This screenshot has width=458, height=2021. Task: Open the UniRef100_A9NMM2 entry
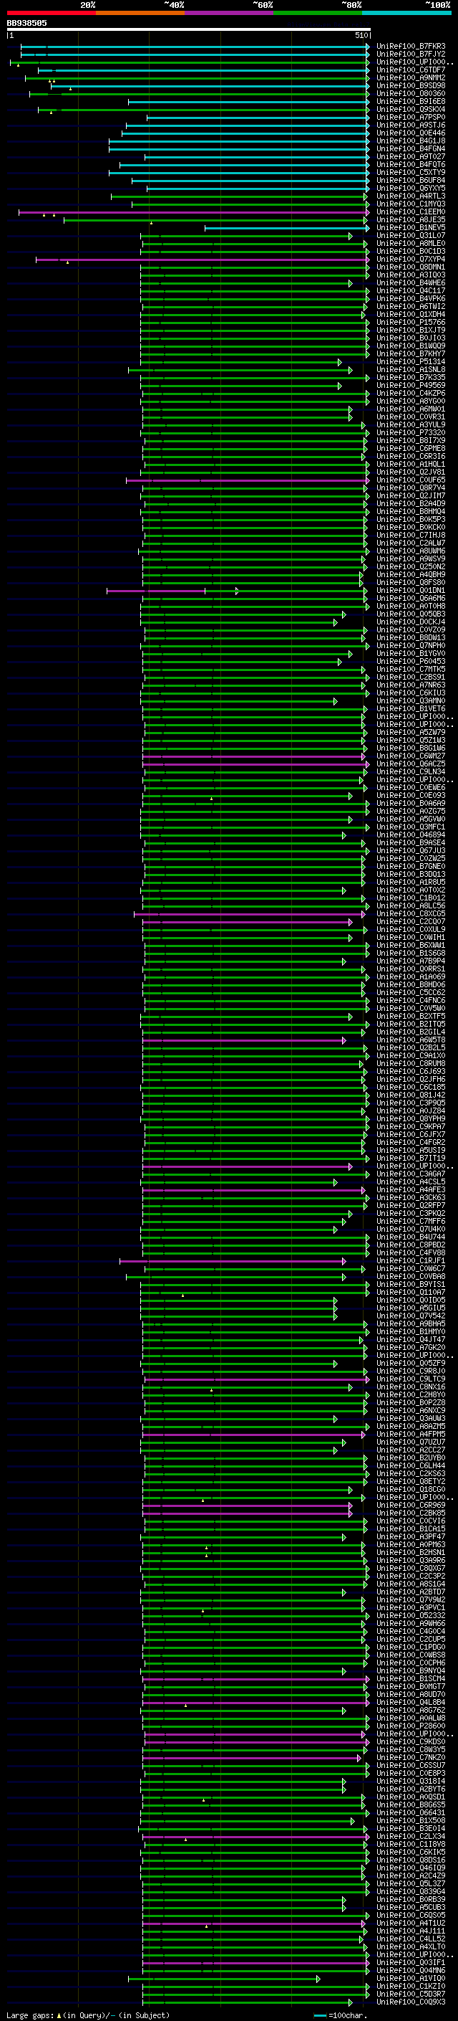point(411,77)
